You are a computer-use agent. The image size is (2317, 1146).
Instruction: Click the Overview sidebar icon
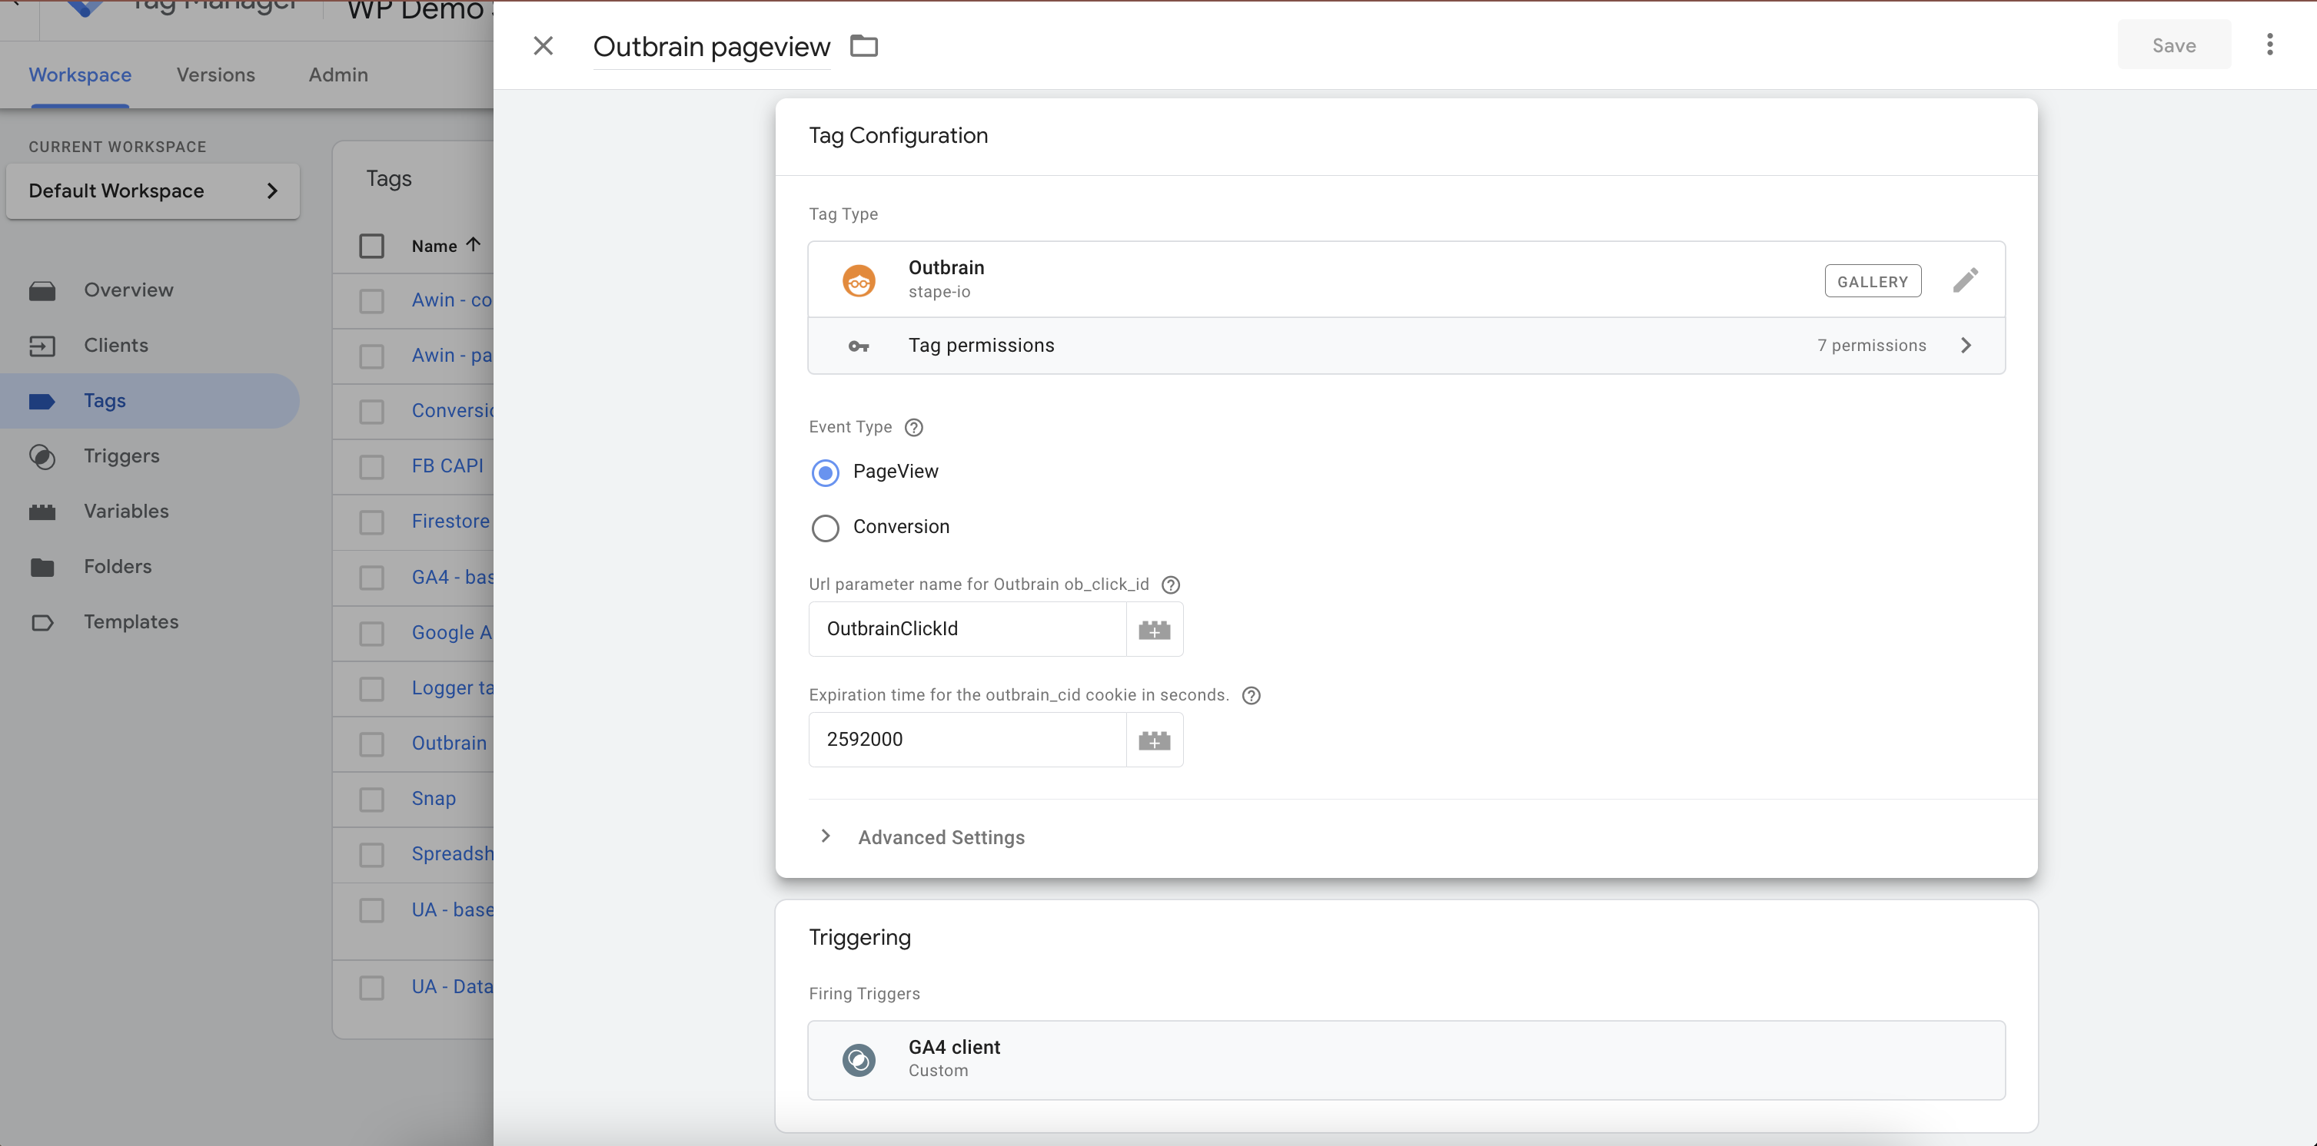coord(42,290)
